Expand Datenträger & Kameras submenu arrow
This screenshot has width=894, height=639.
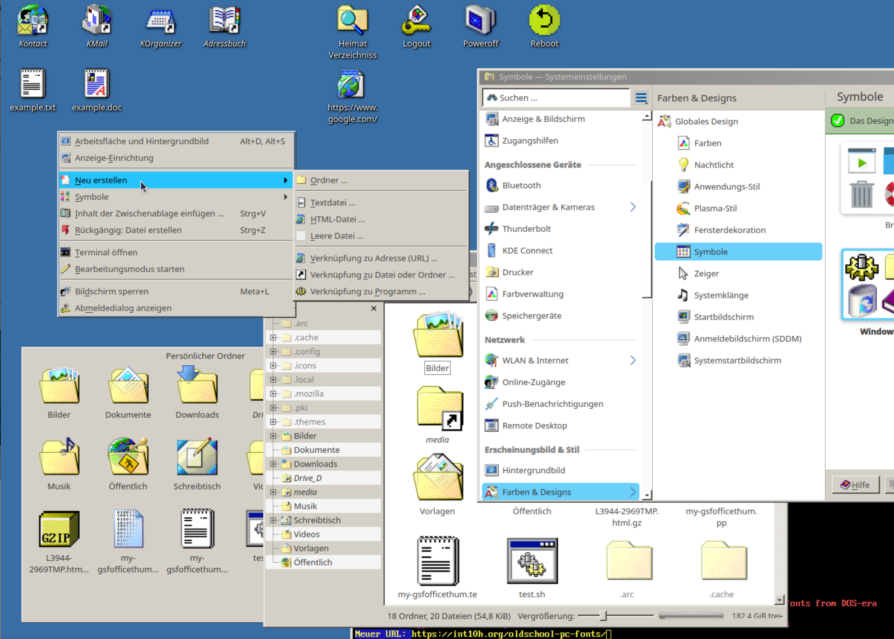[633, 207]
